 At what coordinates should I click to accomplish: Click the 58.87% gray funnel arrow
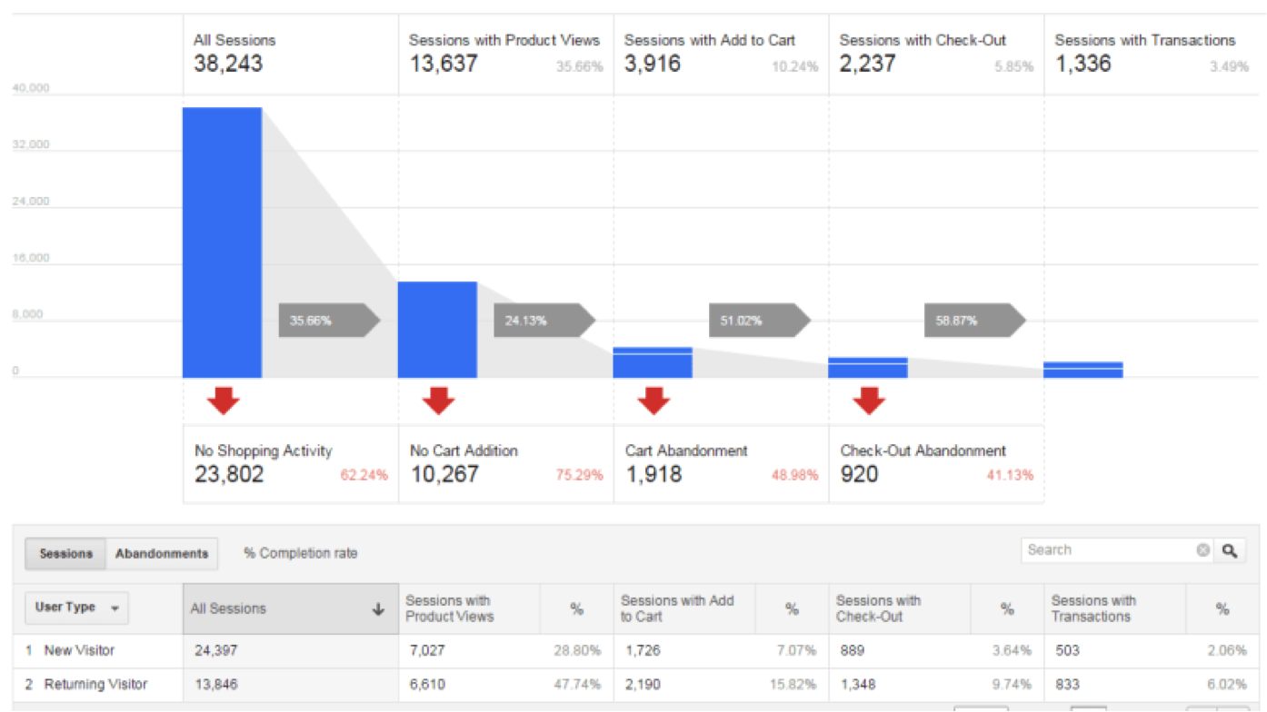pos(975,321)
